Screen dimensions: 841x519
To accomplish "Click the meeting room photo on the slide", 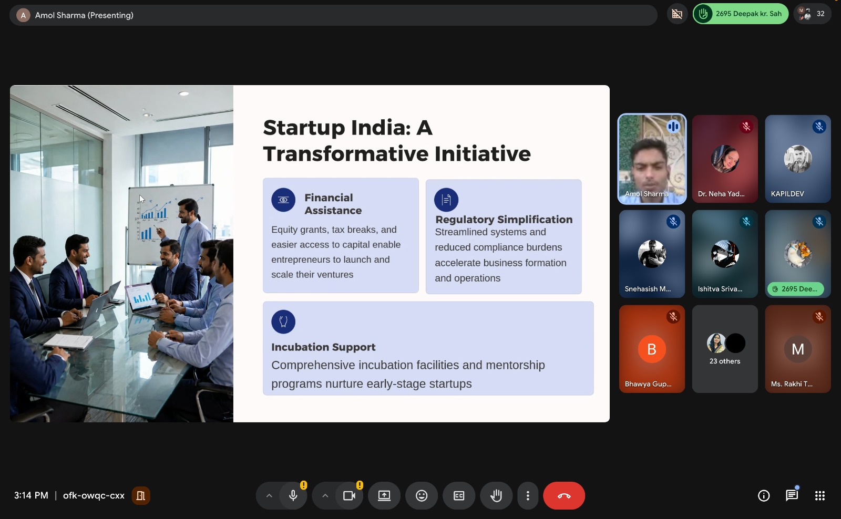I will [121, 254].
